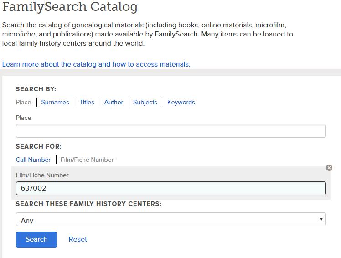The height and width of the screenshot is (258, 341).
Task: Click the Place field label above the input
Action: pos(24,118)
